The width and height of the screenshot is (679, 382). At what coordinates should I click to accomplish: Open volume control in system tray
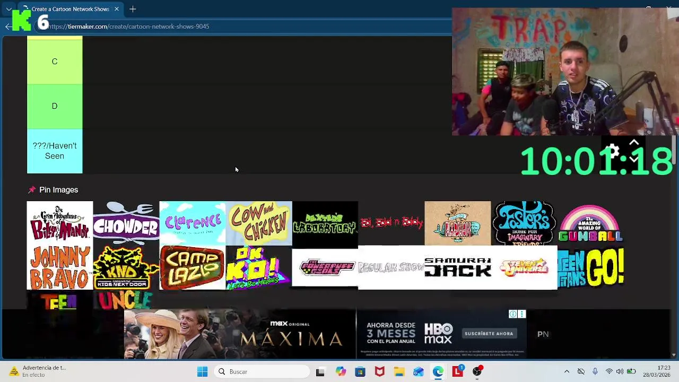pyautogui.click(x=620, y=372)
